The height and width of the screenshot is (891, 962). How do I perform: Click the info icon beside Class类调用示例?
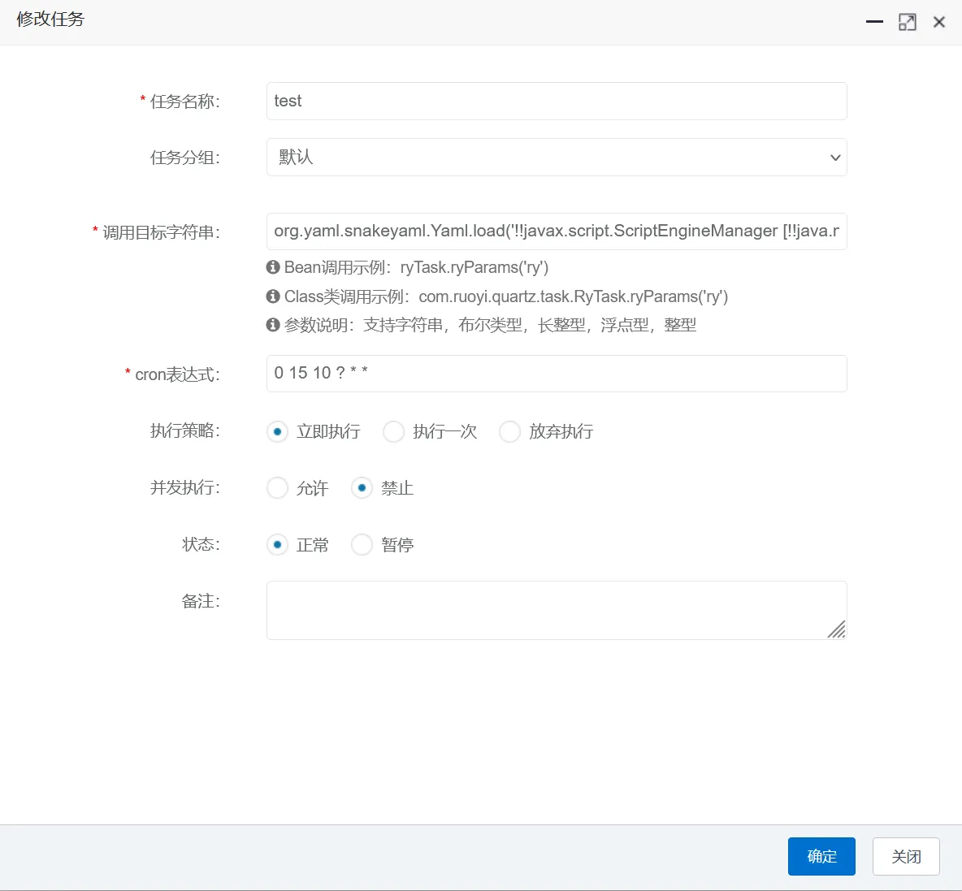(273, 296)
